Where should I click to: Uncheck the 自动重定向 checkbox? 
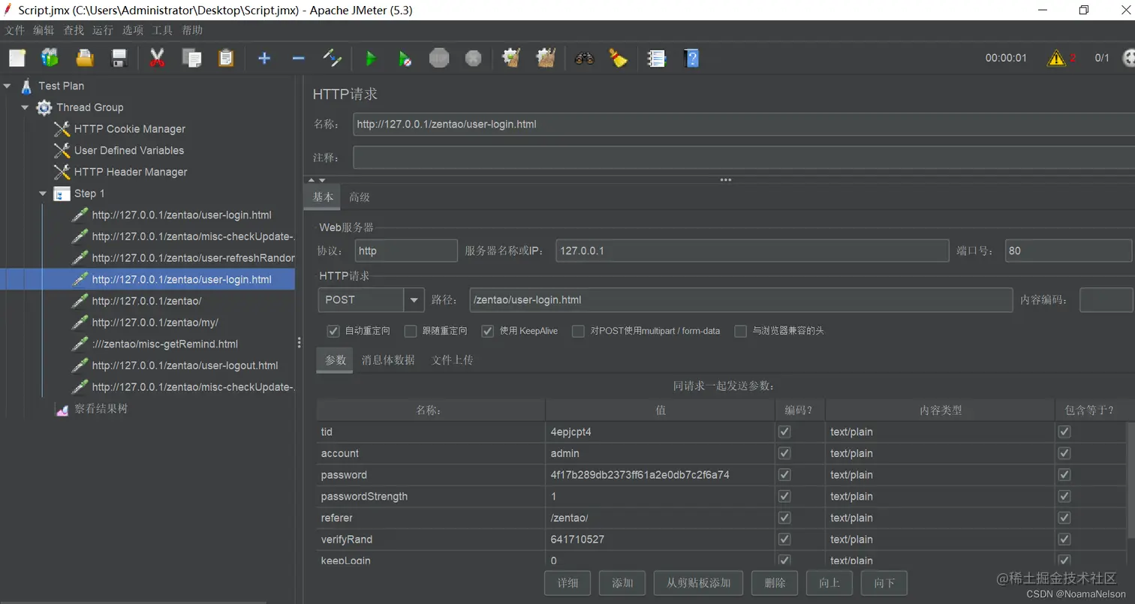(333, 331)
